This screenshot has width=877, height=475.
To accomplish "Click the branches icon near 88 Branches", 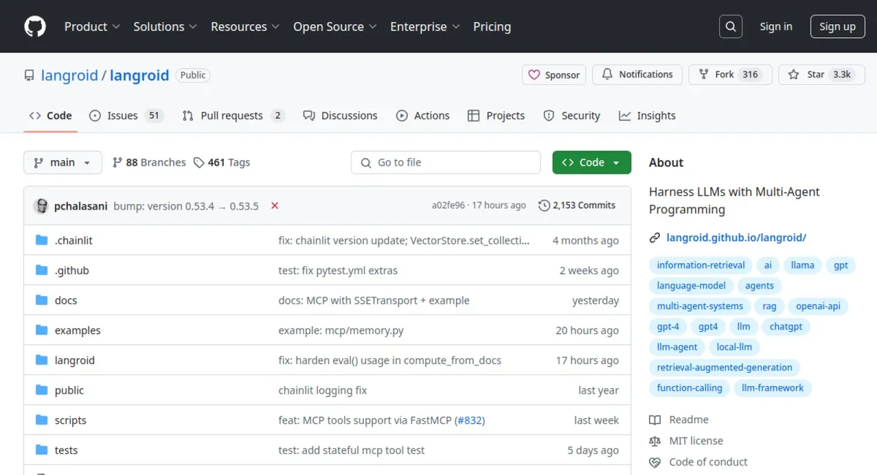I will click(117, 162).
